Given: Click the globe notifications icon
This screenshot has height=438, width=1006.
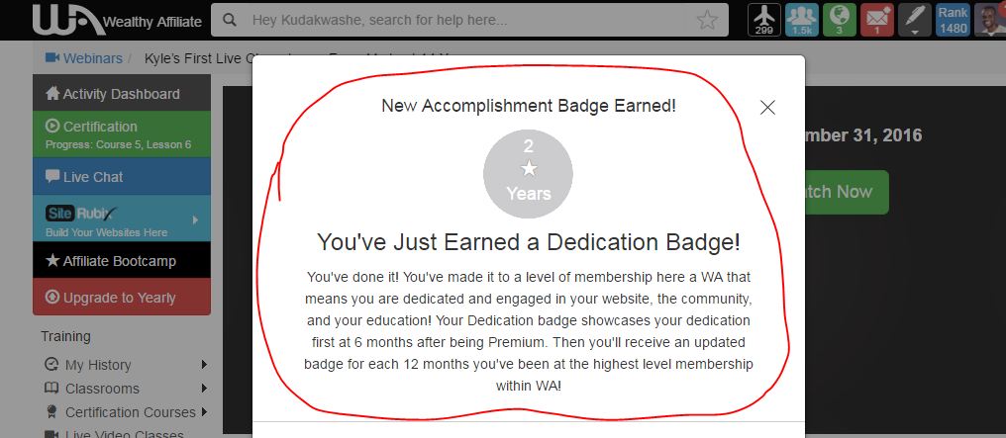Looking at the screenshot, I should (840, 20).
